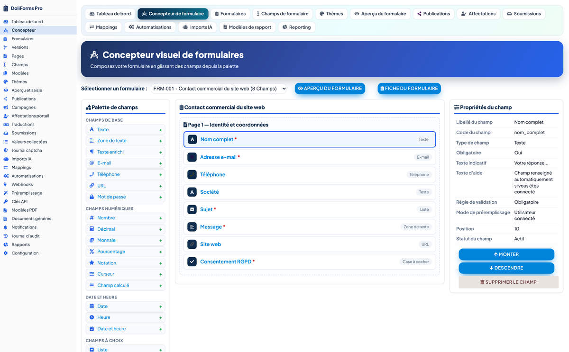Delete field via Supprimer le champ

coord(508,282)
